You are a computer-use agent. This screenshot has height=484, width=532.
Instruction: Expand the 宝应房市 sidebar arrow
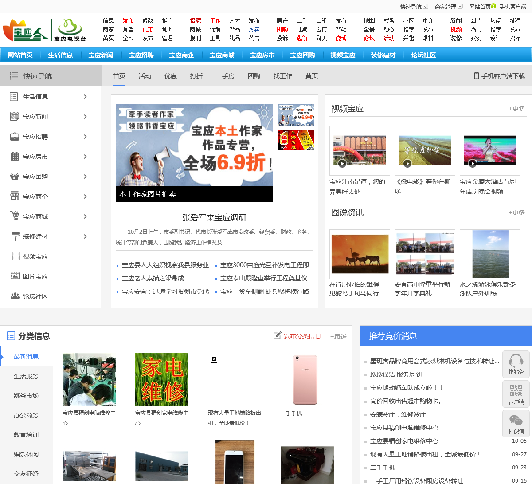click(x=86, y=157)
